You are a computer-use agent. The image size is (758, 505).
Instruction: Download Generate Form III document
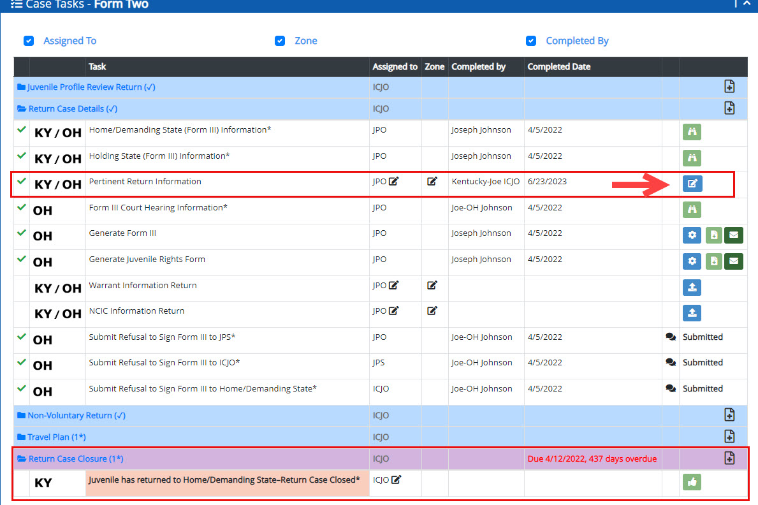pyautogui.click(x=713, y=235)
